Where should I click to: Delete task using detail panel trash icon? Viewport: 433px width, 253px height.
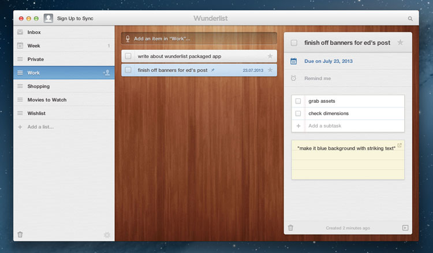(290, 228)
